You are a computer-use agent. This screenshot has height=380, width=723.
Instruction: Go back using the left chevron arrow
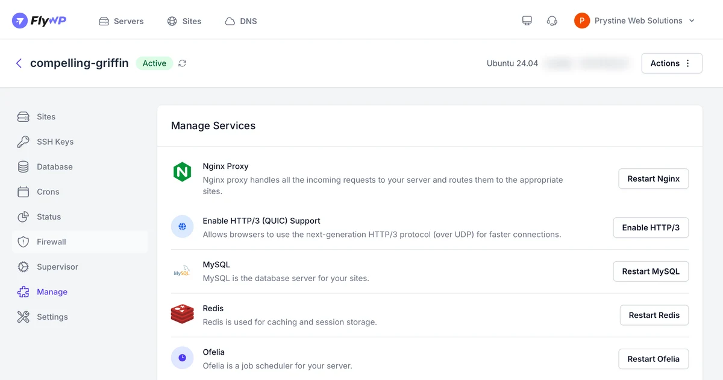point(19,63)
